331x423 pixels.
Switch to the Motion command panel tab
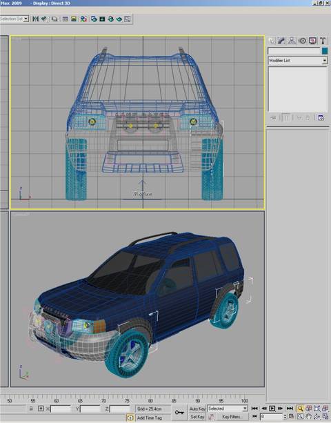[x=303, y=41]
